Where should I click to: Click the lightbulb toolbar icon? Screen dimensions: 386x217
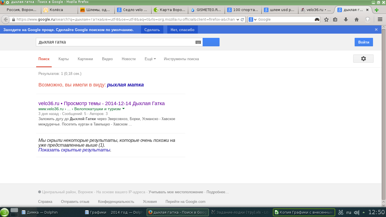(368, 19)
